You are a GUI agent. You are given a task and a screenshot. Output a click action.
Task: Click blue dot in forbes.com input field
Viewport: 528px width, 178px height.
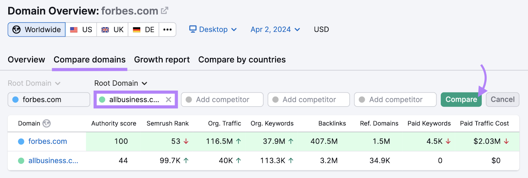(x=16, y=100)
